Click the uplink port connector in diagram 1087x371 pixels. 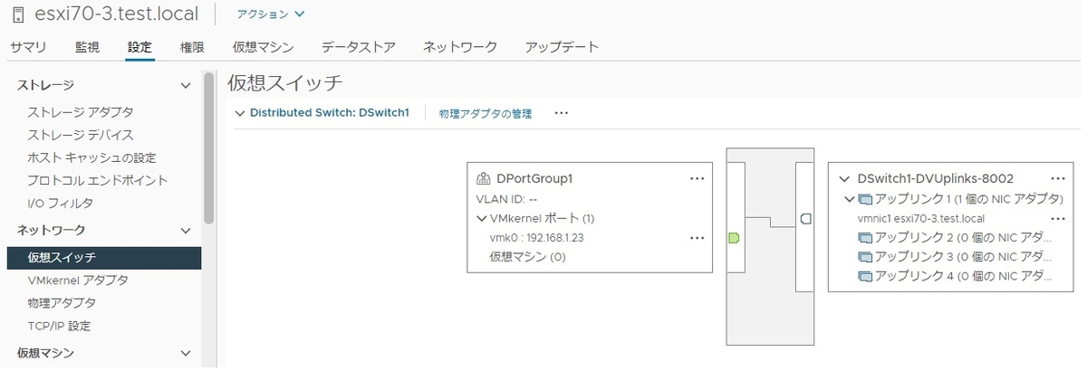[x=805, y=219]
